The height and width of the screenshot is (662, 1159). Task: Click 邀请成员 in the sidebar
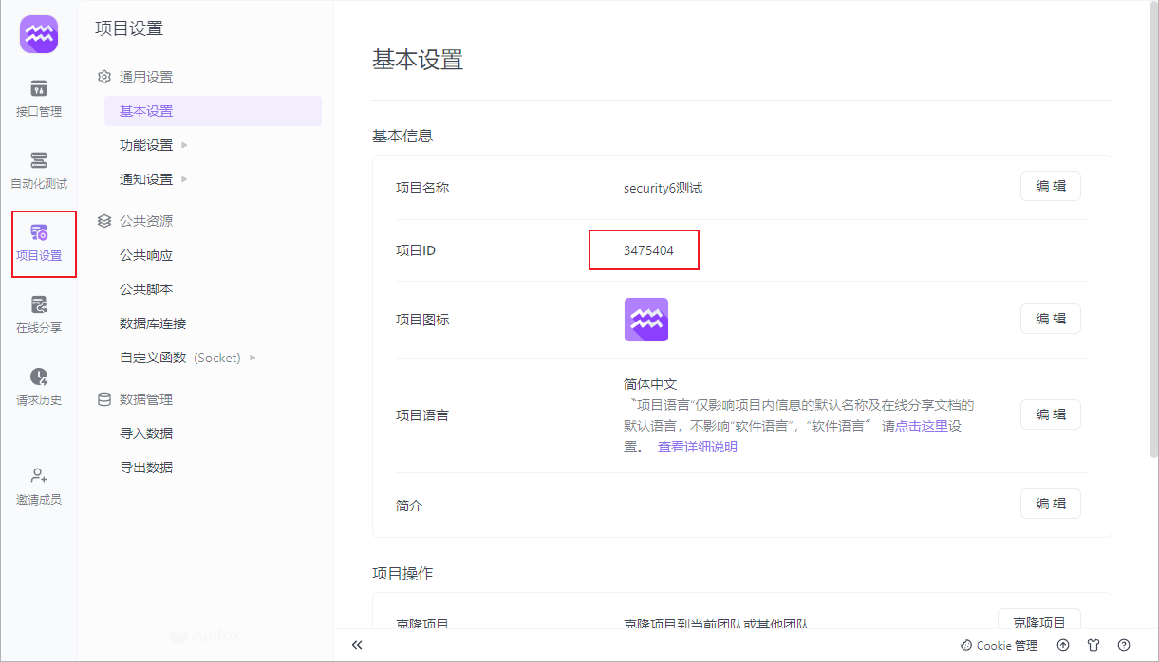(x=39, y=487)
